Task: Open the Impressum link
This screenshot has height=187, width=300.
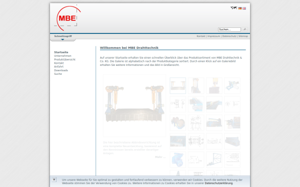Action: (213, 36)
